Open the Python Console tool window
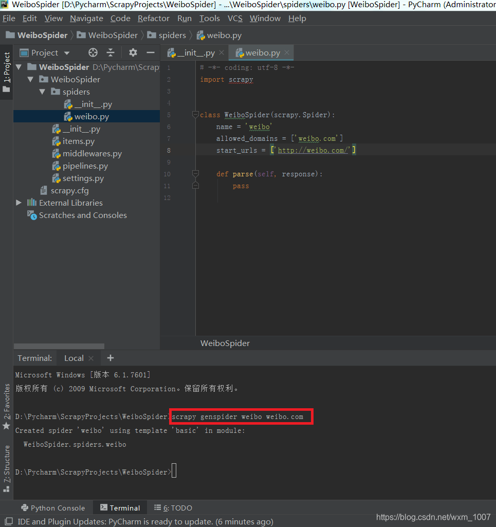496x527 pixels. (x=53, y=508)
